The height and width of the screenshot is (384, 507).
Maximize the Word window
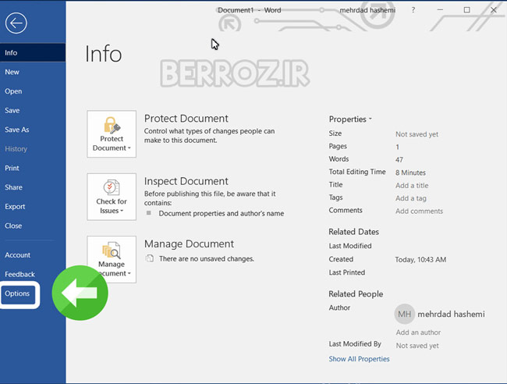point(466,10)
